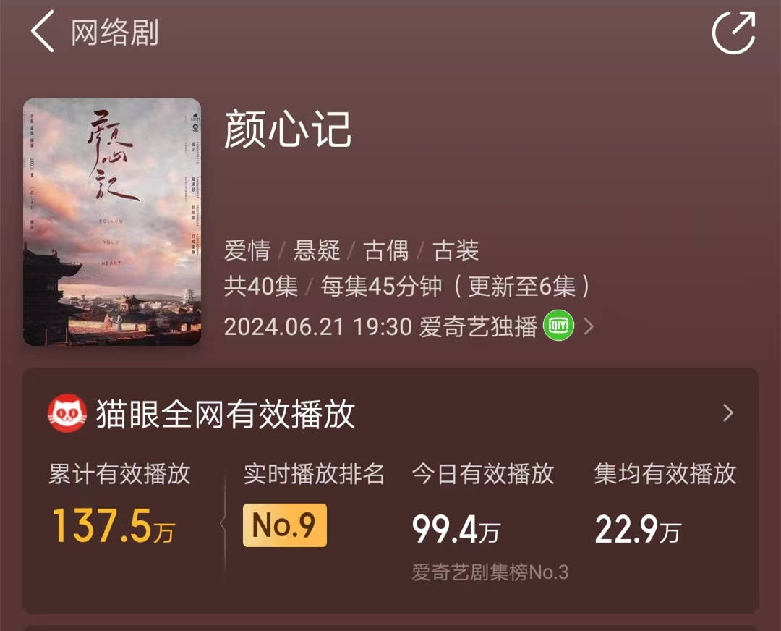Tap the 网络剧 header label
This screenshot has width=781, height=631.
coord(115,33)
